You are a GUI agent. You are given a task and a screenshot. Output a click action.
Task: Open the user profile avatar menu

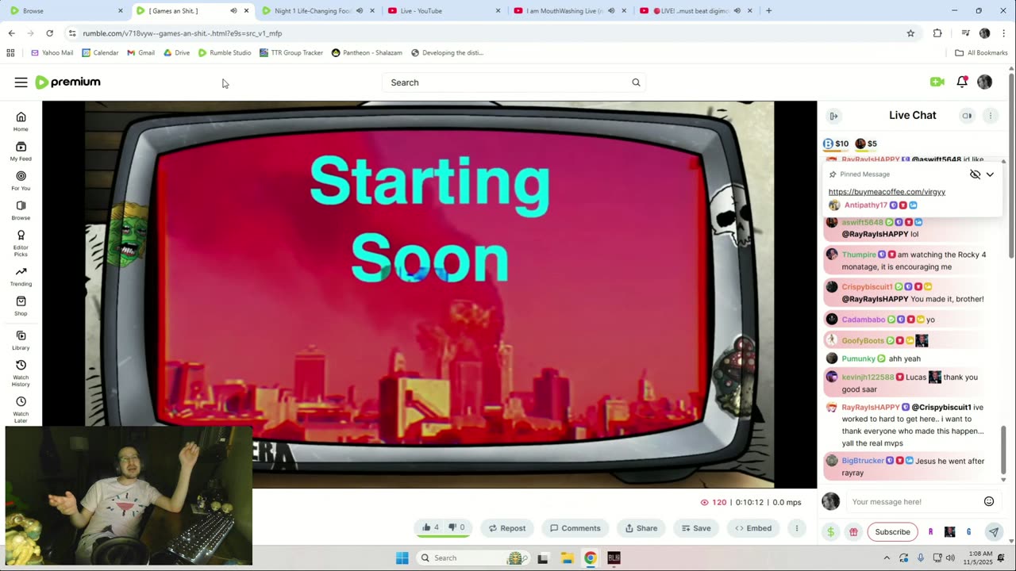pyautogui.click(x=984, y=82)
